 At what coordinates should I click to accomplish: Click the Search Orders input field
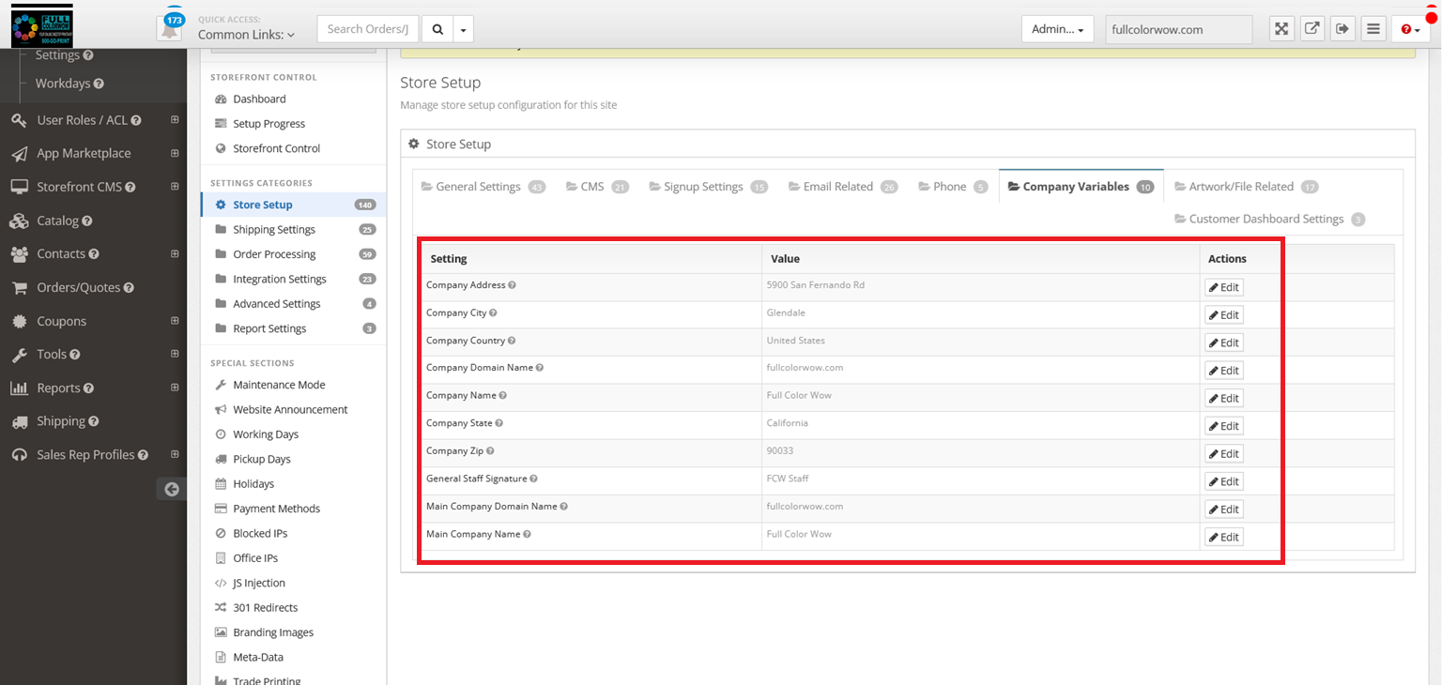pyautogui.click(x=369, y=29)
